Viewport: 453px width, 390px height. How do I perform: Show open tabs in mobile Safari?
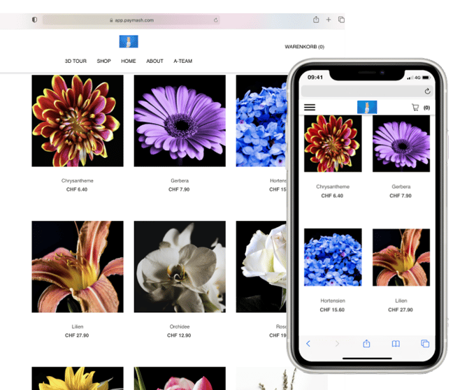424,343
